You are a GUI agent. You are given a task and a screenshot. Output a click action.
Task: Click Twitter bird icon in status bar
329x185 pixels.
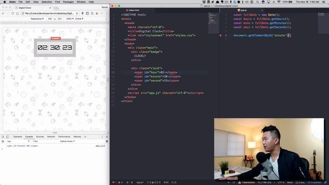(x=325, y=182)
